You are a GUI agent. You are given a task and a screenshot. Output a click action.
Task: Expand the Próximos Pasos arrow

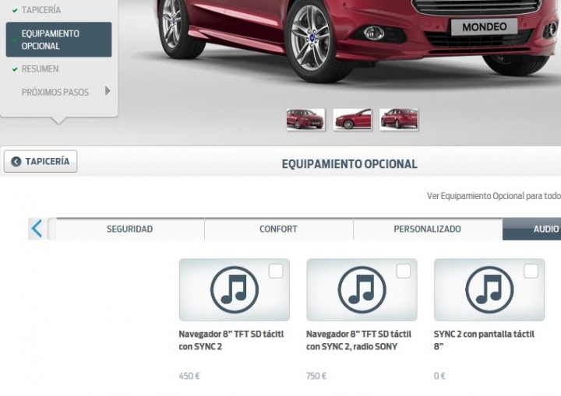(x=108, y=91)
